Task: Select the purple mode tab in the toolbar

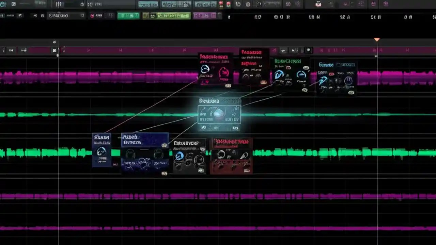Action: coord(204,16)
